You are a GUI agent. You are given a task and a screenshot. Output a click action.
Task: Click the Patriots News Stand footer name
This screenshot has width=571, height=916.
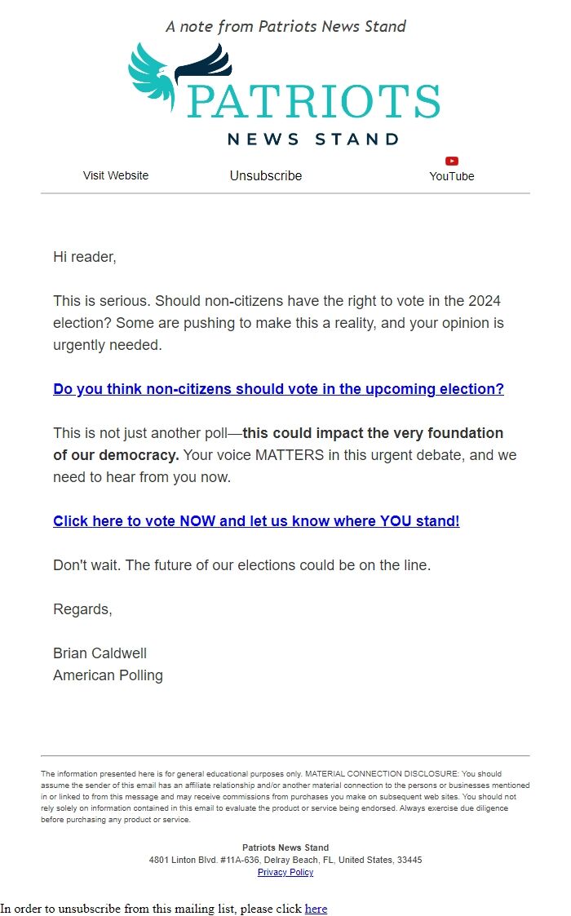[285, 847]
